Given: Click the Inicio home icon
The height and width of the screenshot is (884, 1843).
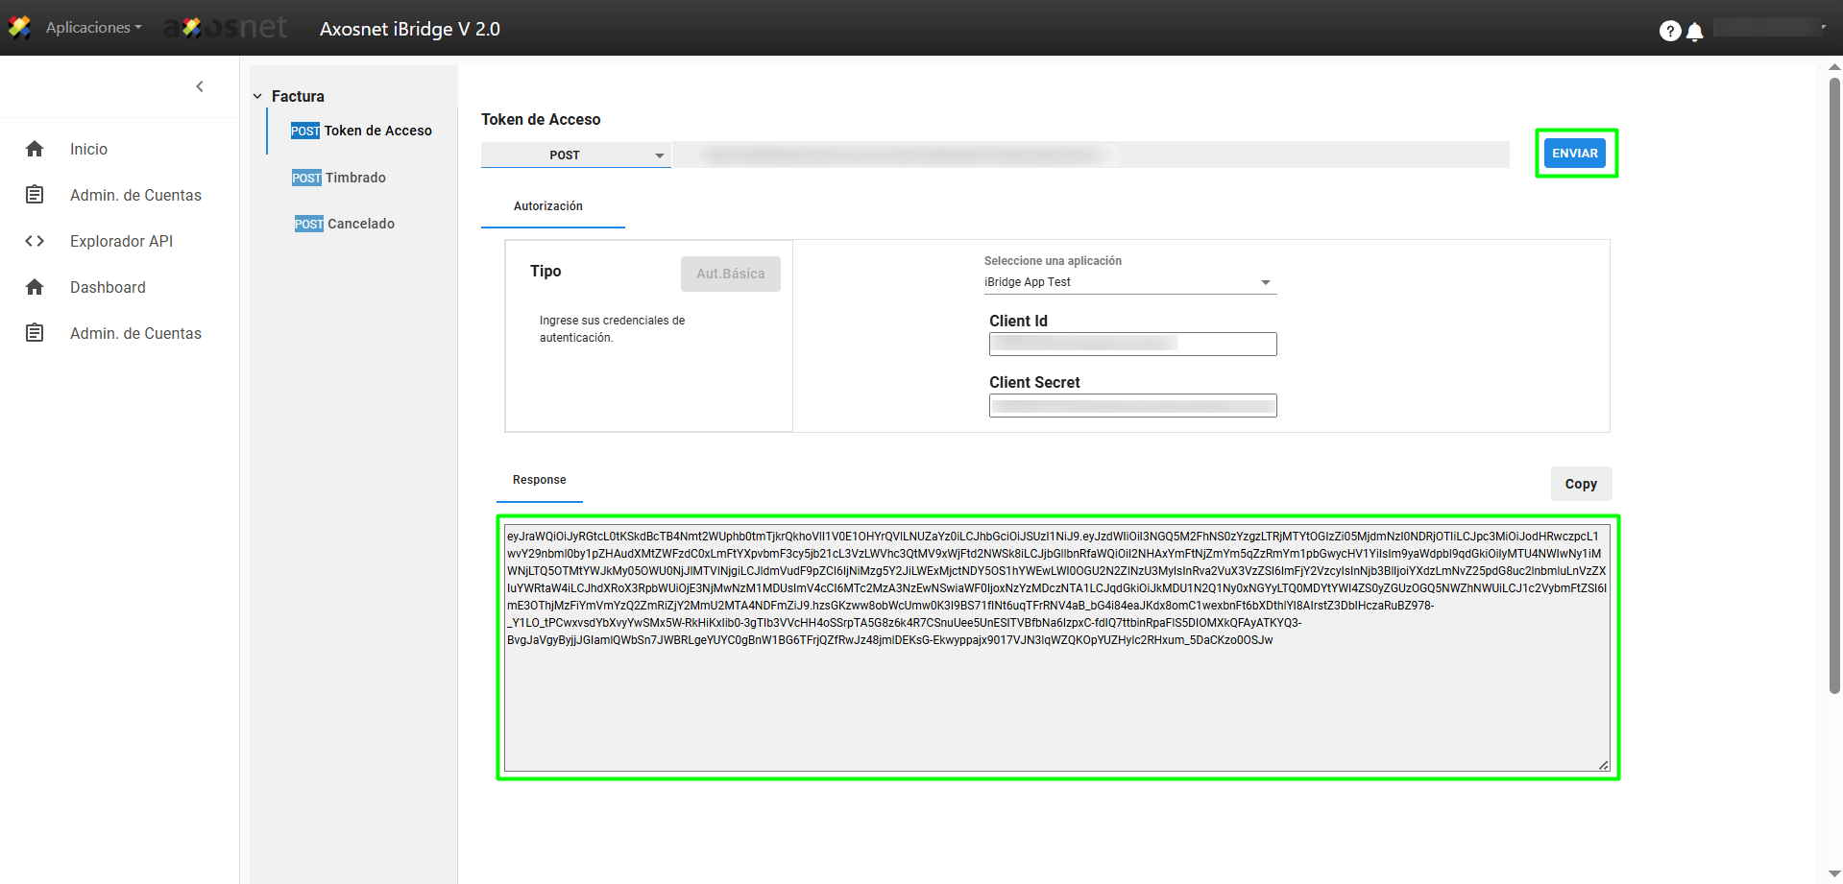Looking at the screenshot, I should click(x=35, y=149).
